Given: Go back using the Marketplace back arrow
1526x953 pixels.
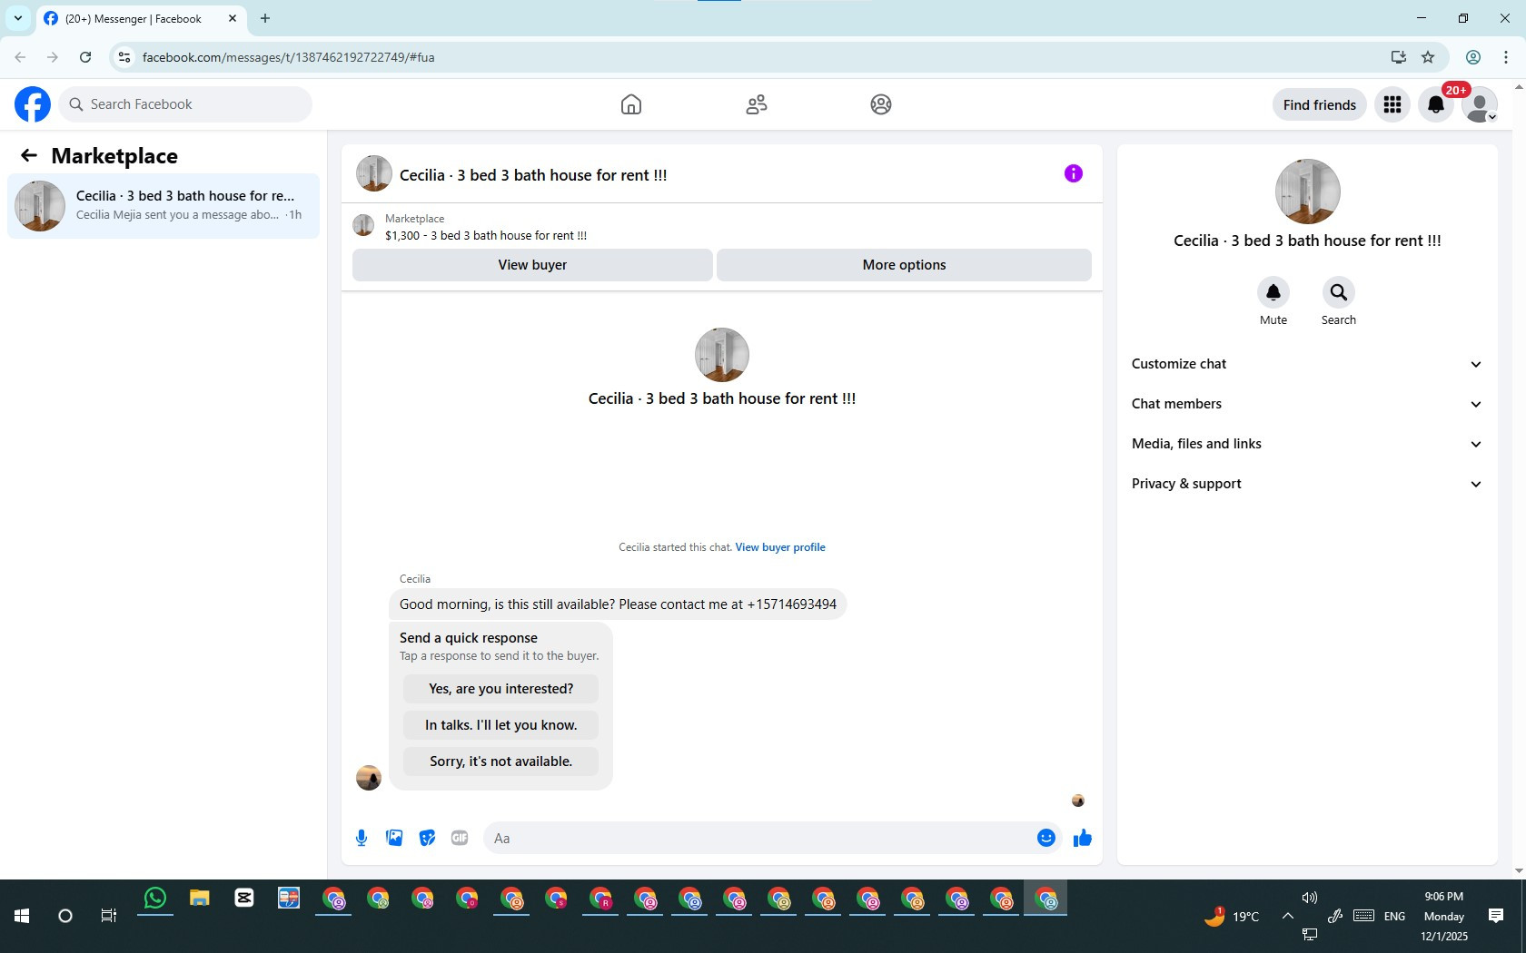Looking at the screenshot, I should click(x=29, y=155).
